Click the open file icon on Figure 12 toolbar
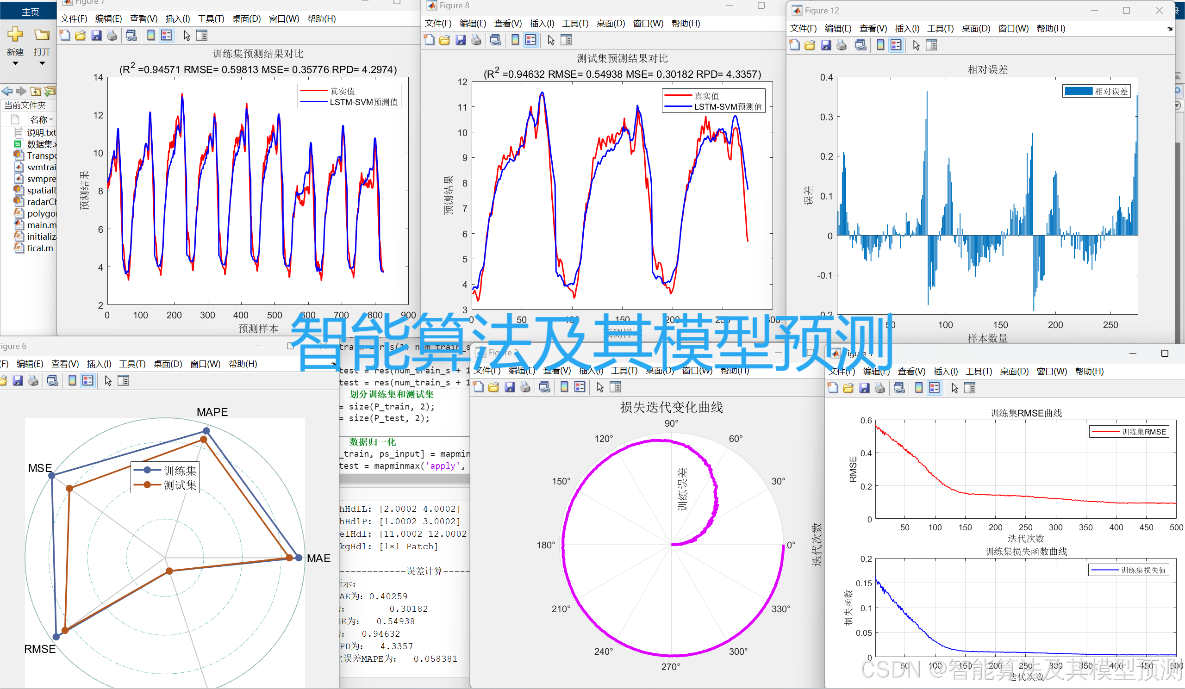 (810, 45)
